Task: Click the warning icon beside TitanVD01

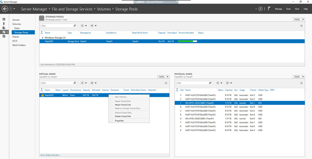Action: [x=42, y=95]
